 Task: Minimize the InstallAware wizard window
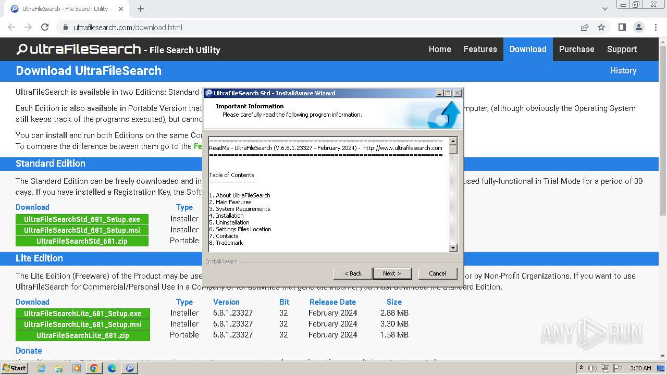click(439, 93)
